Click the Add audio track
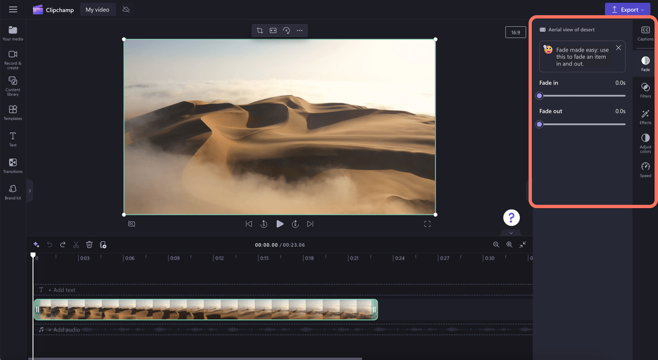Image resolution: width=658 pixels, height=360 pixels. [x=64, y=330]
